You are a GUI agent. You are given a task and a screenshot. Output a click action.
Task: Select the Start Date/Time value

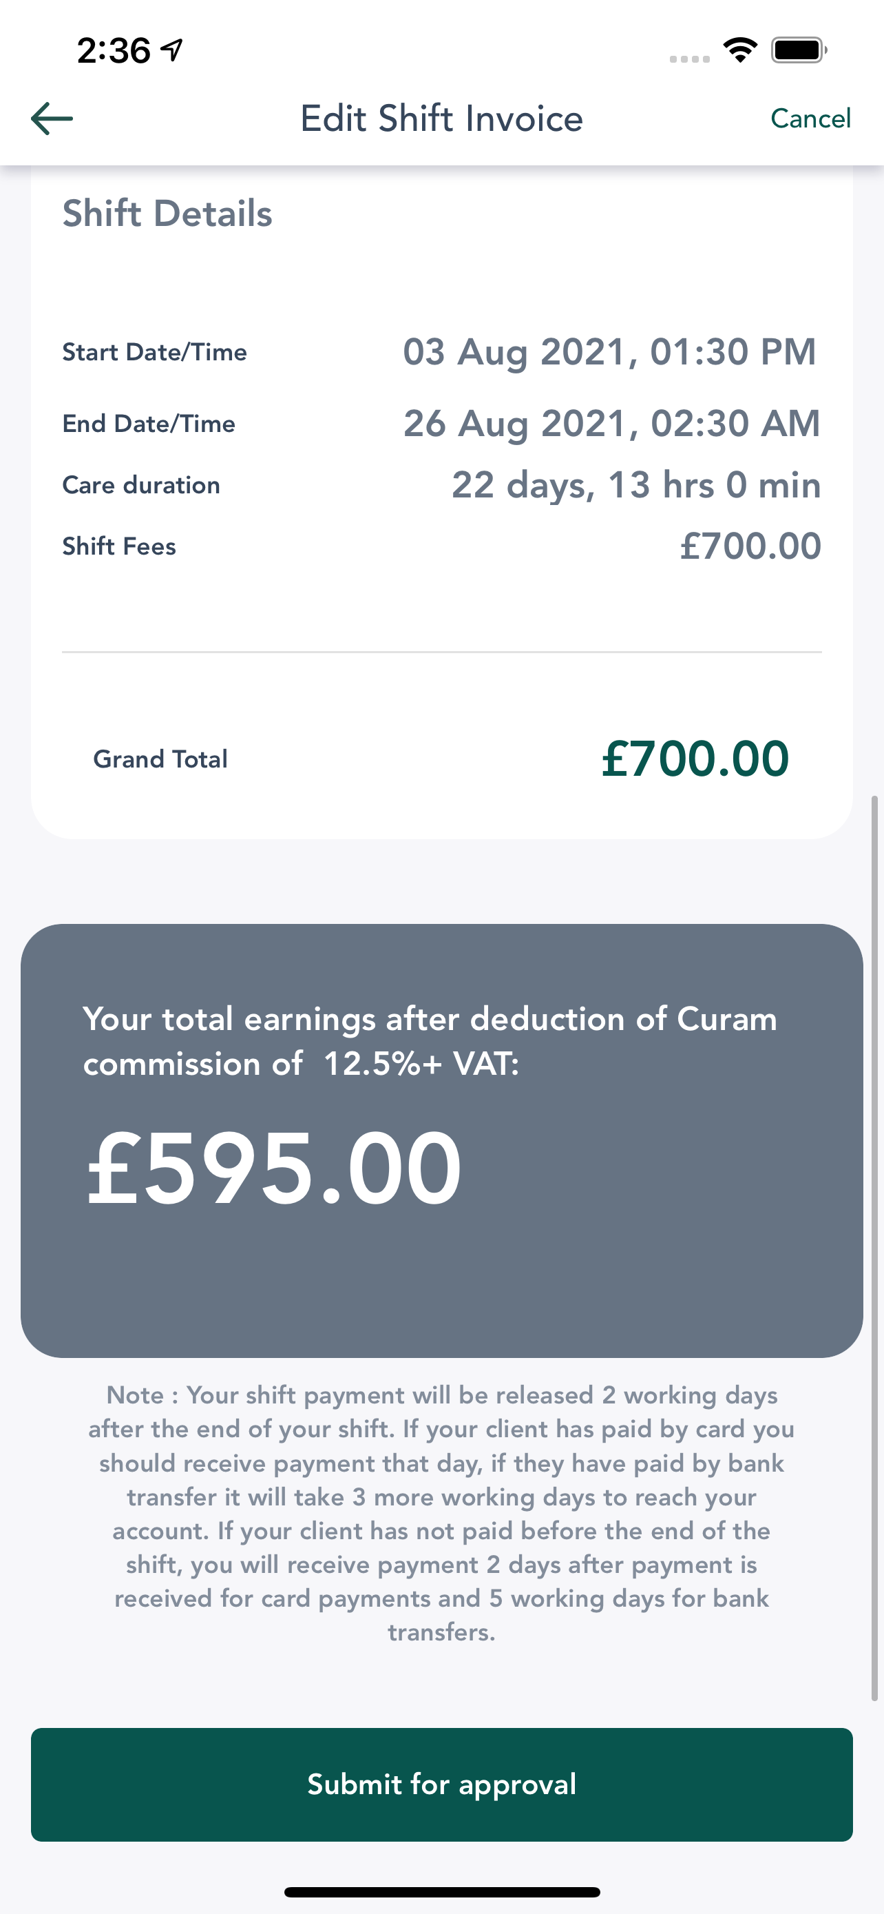(609, 351)
